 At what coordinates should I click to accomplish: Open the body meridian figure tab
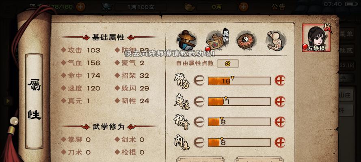click(x=276, y=40)
